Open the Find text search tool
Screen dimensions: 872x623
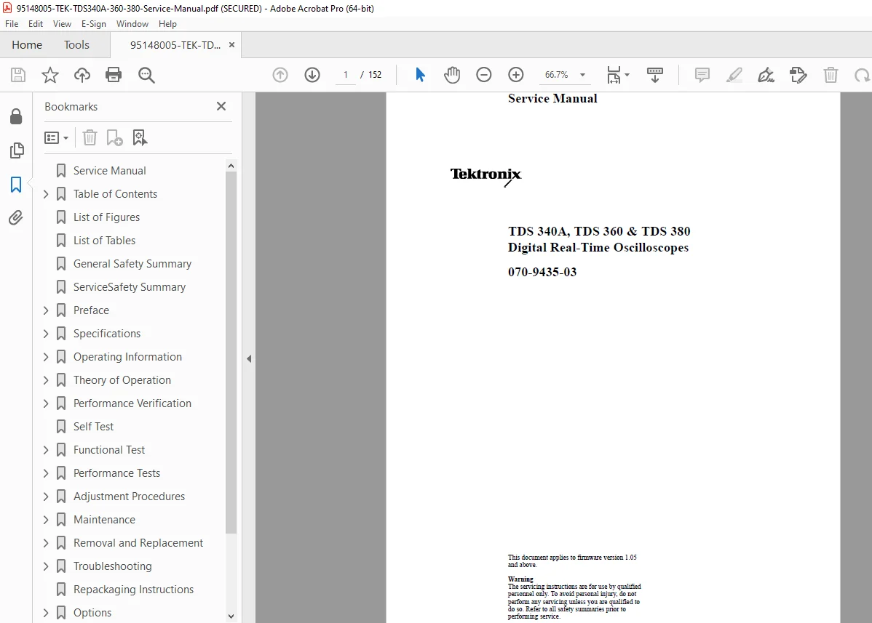pyautogui.click(x=146, y=74)
